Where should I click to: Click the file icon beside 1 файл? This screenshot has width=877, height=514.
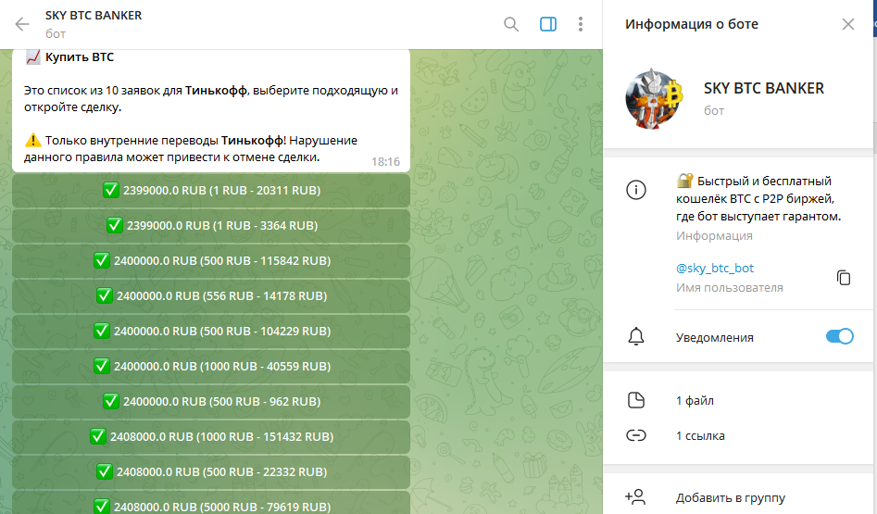pyautogui.click(x=636, y=400)
